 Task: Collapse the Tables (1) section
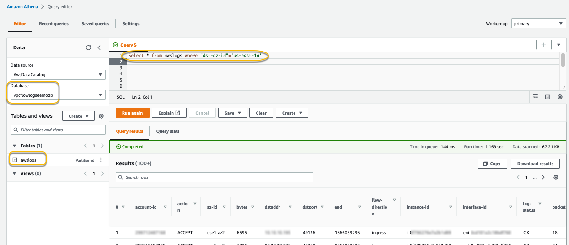tap(13, 146)
